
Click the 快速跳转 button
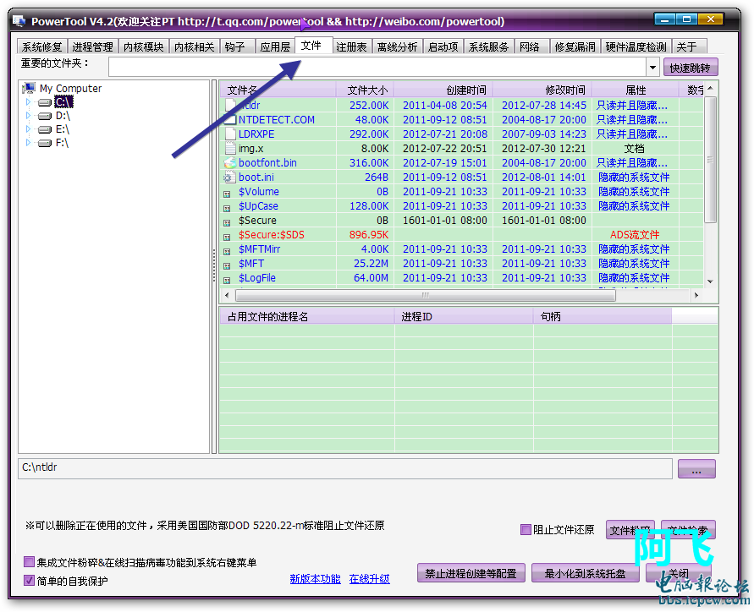[690, 68]
